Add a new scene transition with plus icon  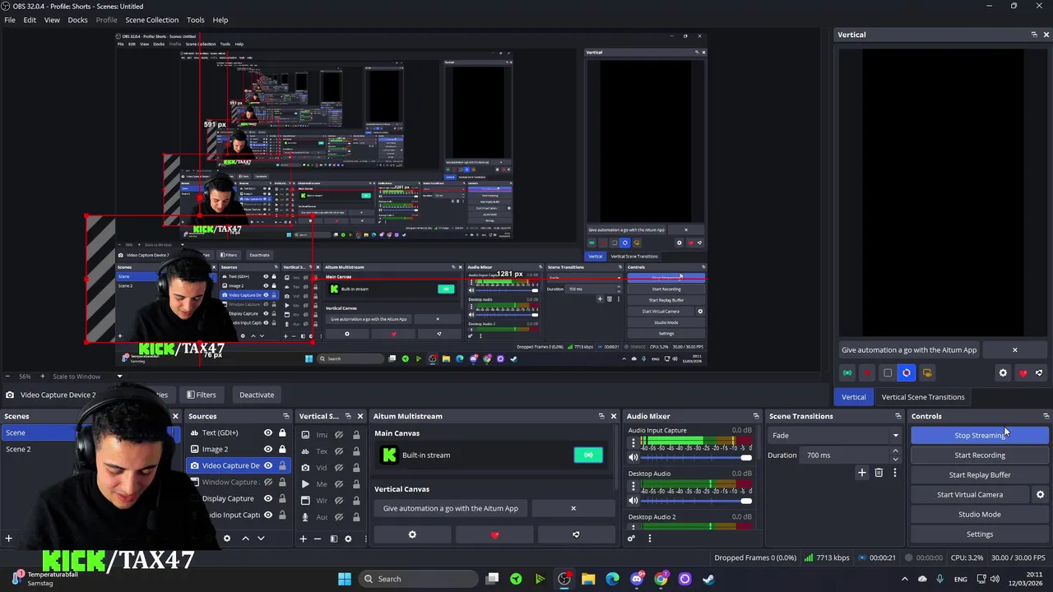862,473
